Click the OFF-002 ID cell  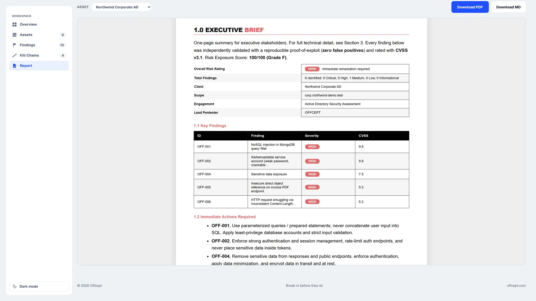[221, 161]
